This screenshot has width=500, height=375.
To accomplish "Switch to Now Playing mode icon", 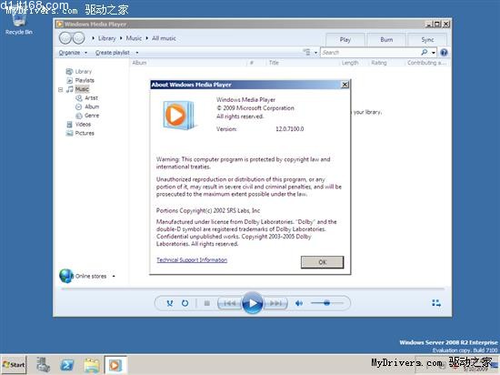I will (436, 303).
